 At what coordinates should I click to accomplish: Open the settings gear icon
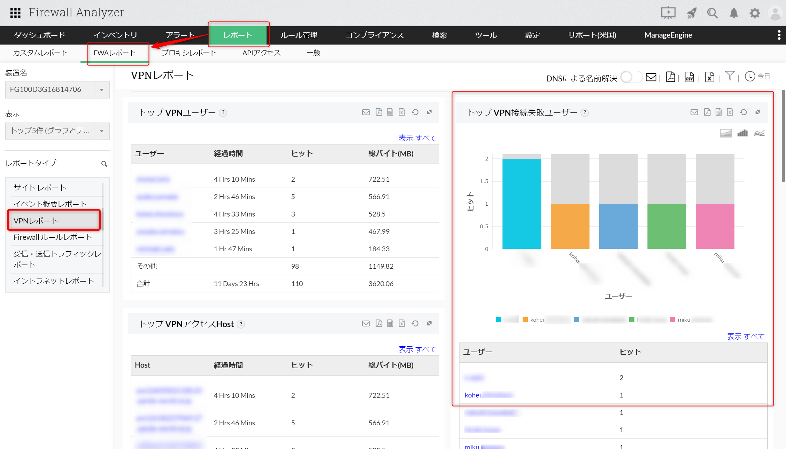click(755, 13)
